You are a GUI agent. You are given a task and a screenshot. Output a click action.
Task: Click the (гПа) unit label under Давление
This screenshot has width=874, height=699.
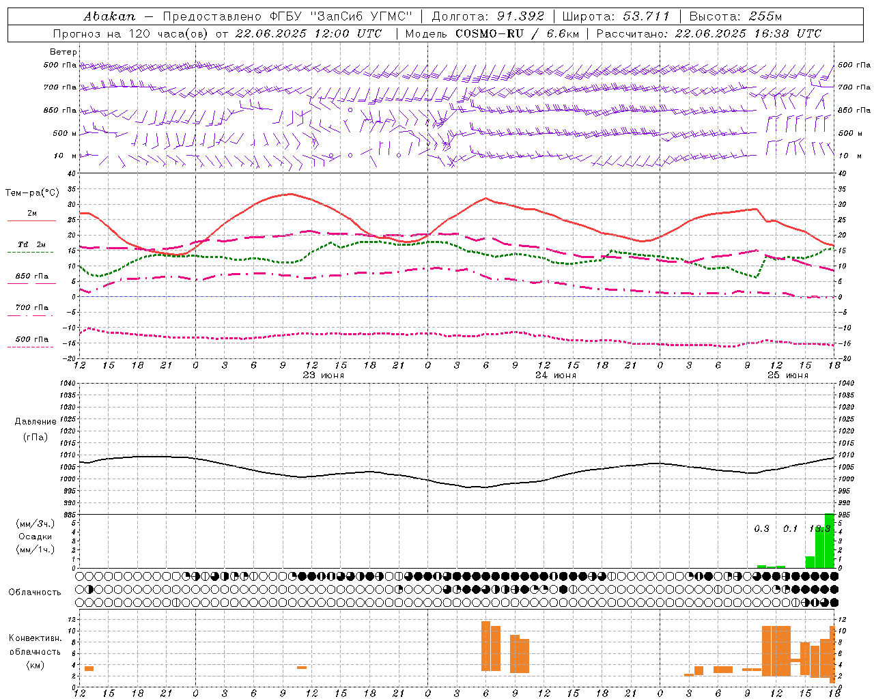coord(36,438)
